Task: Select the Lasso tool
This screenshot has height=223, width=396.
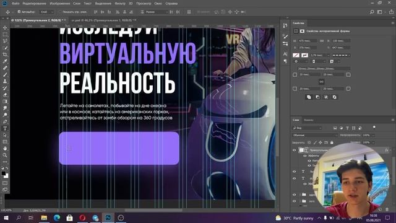Action: tap(5, 41)
